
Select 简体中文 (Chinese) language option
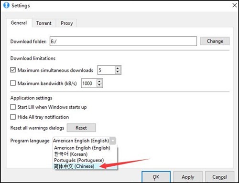[85, 166]
